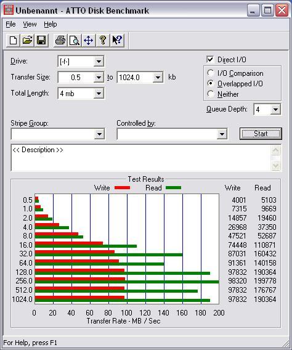Select the Neither radio button
The height and width of the screenshot is (350, 292).
pos(210,94)
